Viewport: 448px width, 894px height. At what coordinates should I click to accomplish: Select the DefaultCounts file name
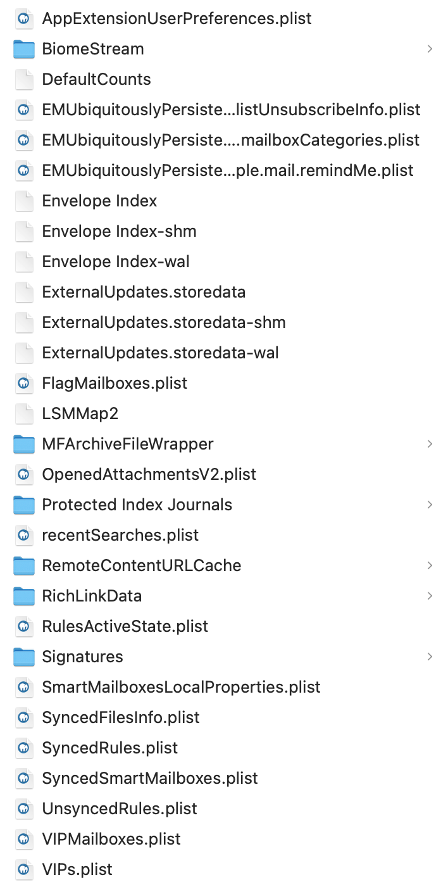pyautogui.click(x=96, y=79)
